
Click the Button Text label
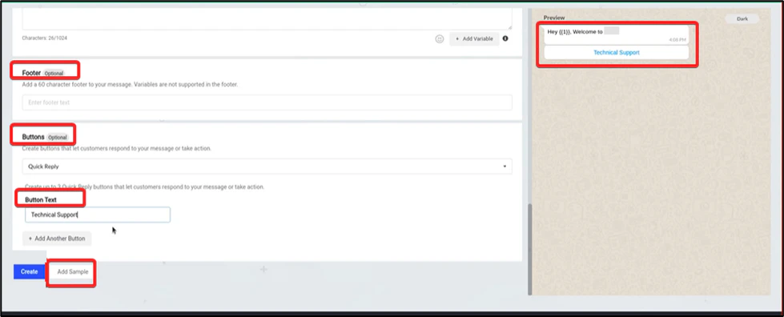(x=41, y=200)
